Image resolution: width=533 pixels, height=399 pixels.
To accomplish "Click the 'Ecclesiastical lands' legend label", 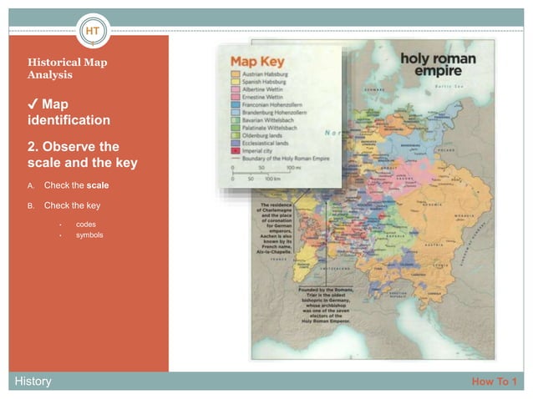I will pyautogui.click(x=265, y=144).
